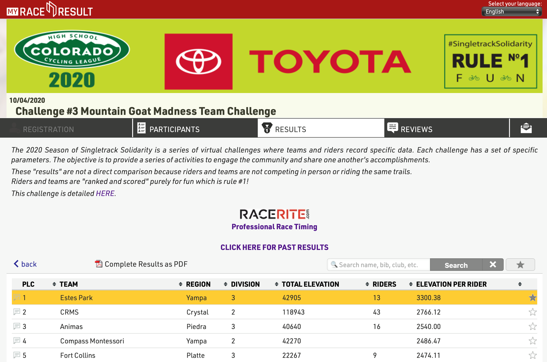The width and height of the screenshot is (547, 362).
Task: Sort by ELEVATION PER RIDER column arrows
Action: (x=520, y=284)
